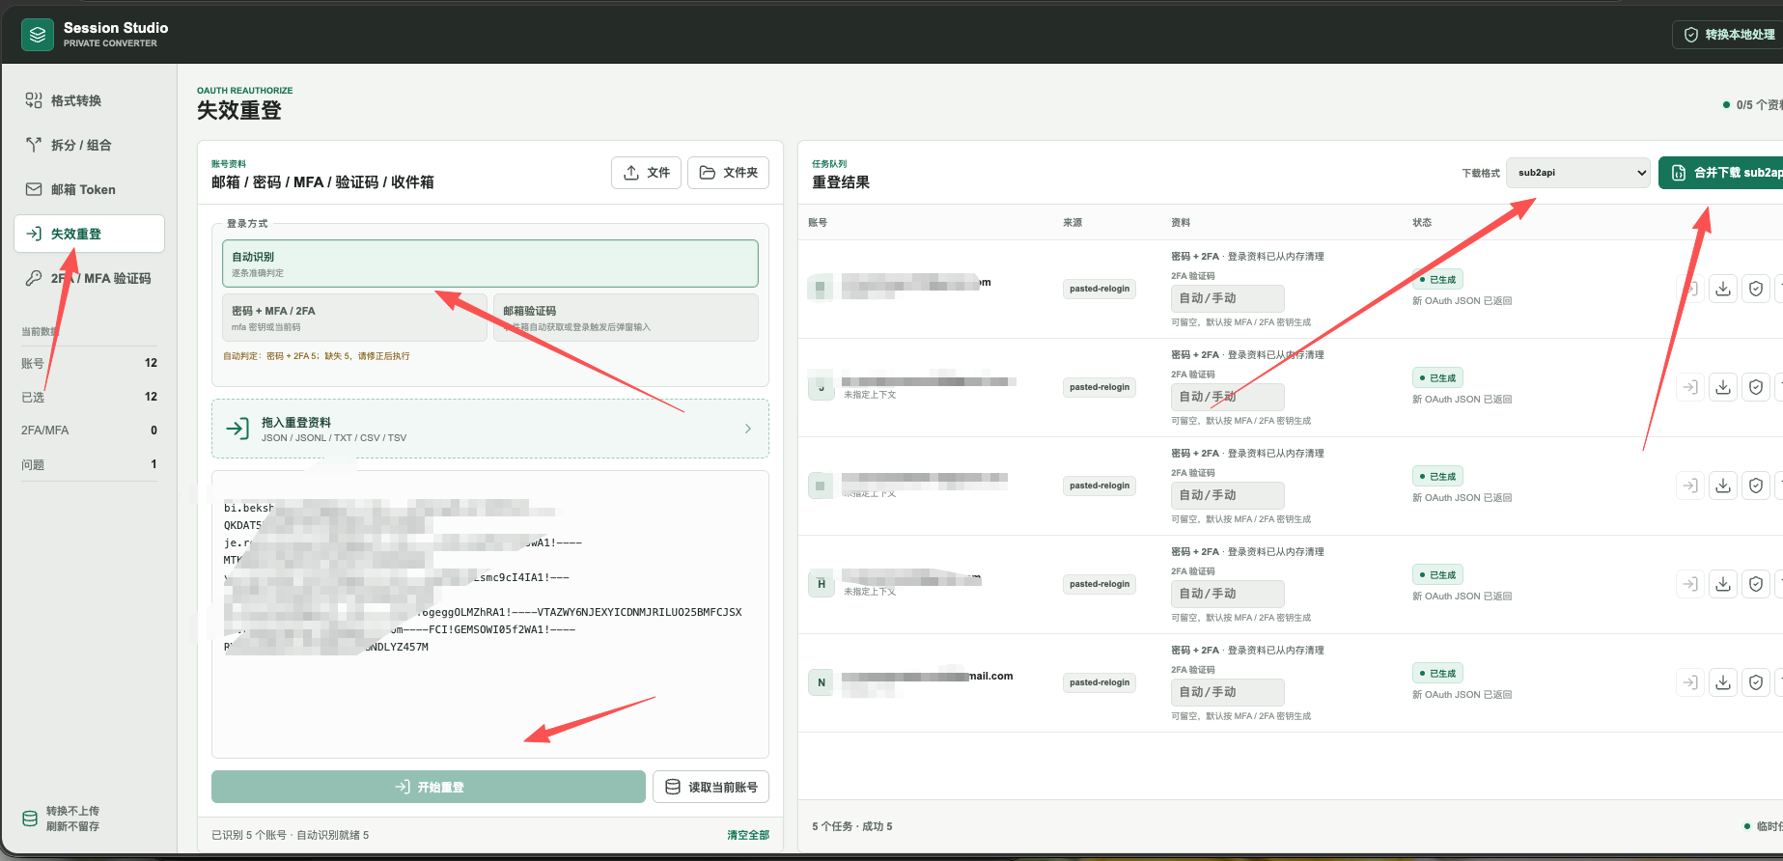This screenshot has height=861, width=1783.
Task: Click the 读取当前账号 button
Action: coord(711,787)
